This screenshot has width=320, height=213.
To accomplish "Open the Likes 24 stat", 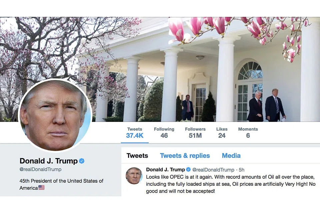I will [222, 133].
